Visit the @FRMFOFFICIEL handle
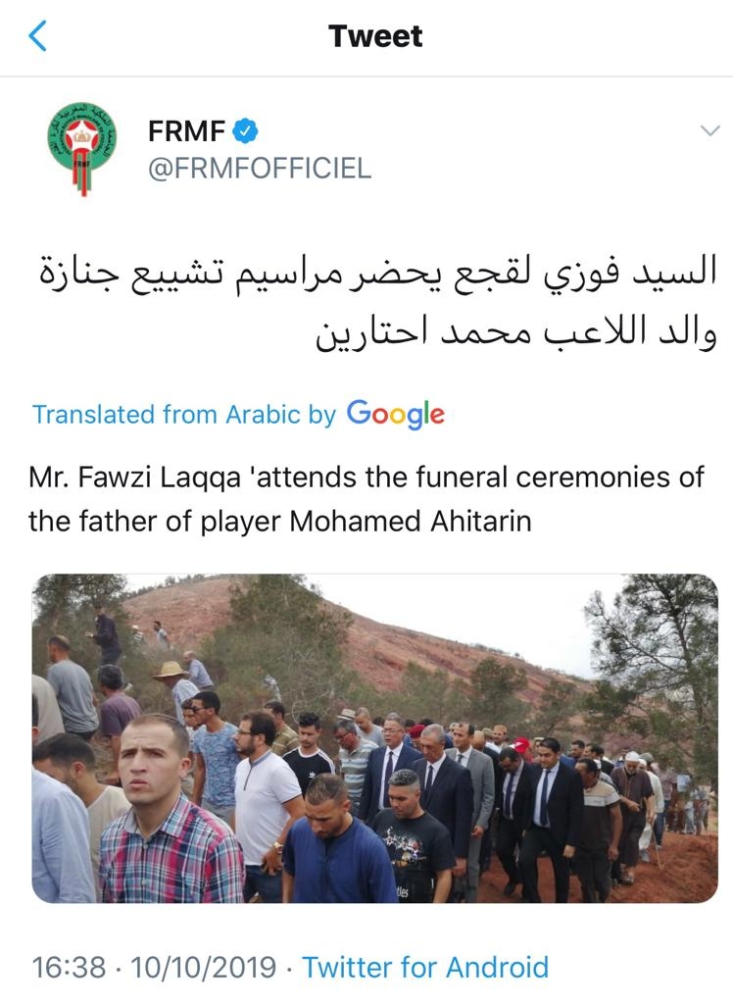Viewport: 733px width, 1004px height. [x=259, y=169]
